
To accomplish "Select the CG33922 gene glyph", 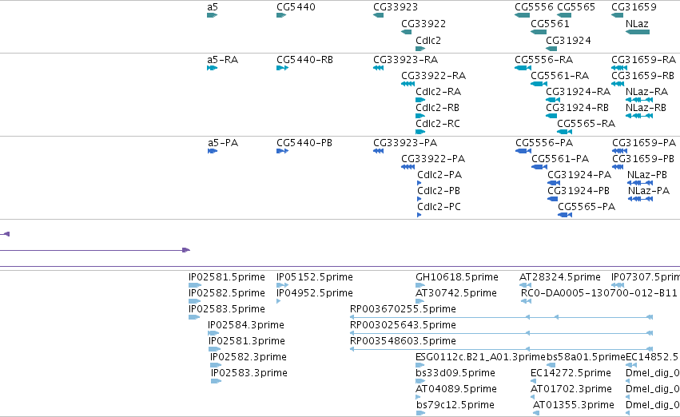I will pos(407,32).
